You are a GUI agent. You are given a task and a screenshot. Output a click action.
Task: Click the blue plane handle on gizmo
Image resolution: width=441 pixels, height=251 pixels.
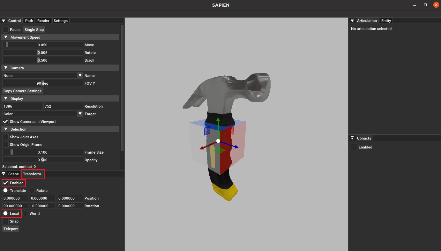pos(207,131)
